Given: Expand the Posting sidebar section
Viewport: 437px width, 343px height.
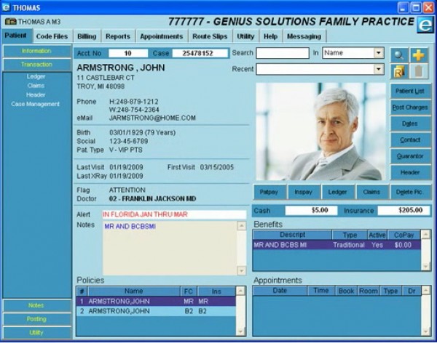Looking at the screenshot, I should click(36, 319).
